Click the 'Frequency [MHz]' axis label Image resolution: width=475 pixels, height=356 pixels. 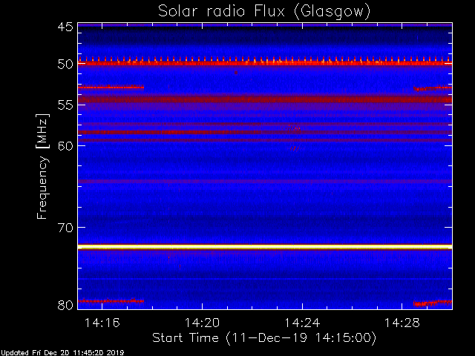(x=42, y=166)
